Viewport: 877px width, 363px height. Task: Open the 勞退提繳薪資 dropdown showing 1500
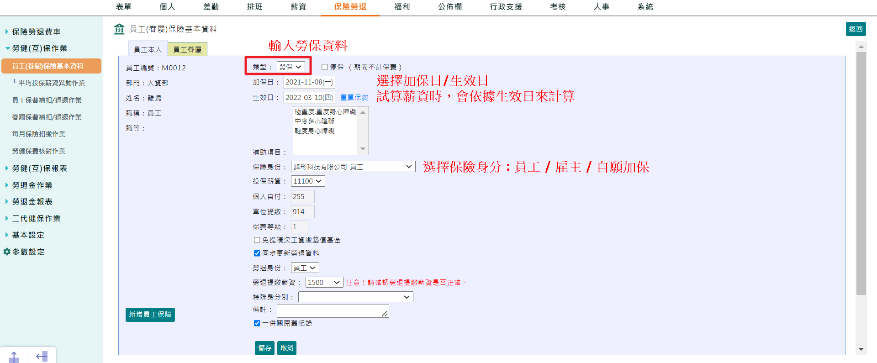[x=324, y=283]
